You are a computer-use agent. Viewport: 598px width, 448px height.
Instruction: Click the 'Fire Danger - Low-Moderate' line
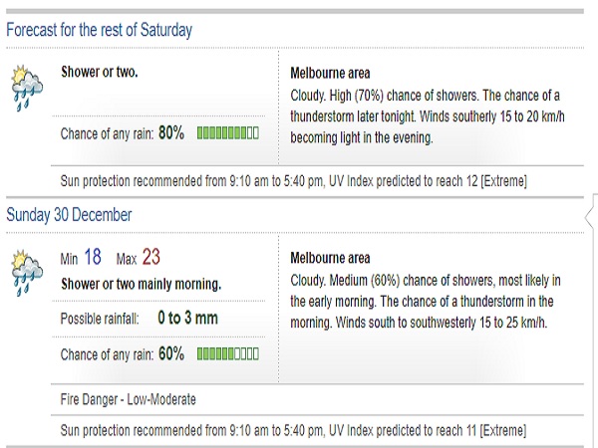(129, 400)
